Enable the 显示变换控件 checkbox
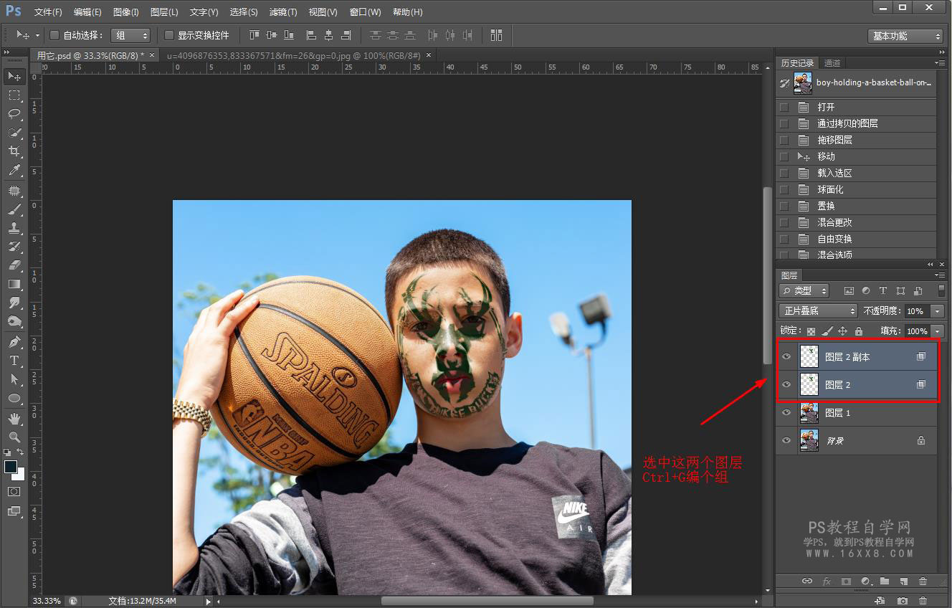Screen dimensions: 952x608 pyautogui.click(x=169, y=35)
